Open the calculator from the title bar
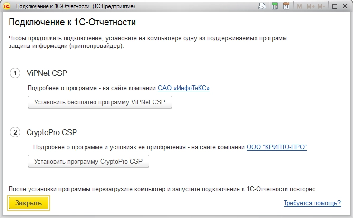Viewport: 353px width, 218px height. pos(275,6)
